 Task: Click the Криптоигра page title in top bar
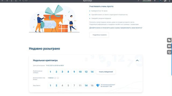click(x=88, y=1)
